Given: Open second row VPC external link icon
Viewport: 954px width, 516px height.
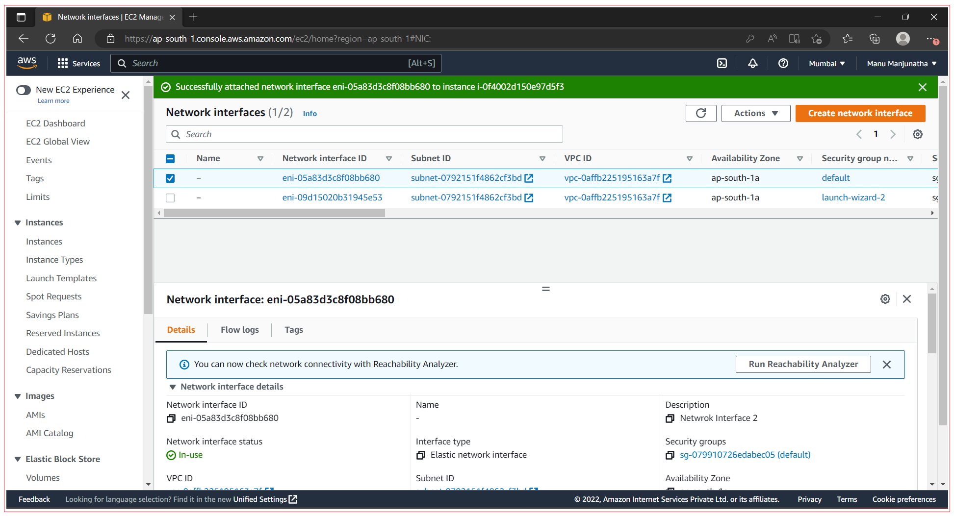Looking at the screenshot, I should (x=667, y=198).
